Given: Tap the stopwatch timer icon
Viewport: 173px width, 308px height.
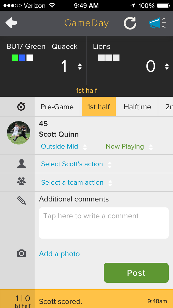Looking at the screenshot, I should 21,107.
